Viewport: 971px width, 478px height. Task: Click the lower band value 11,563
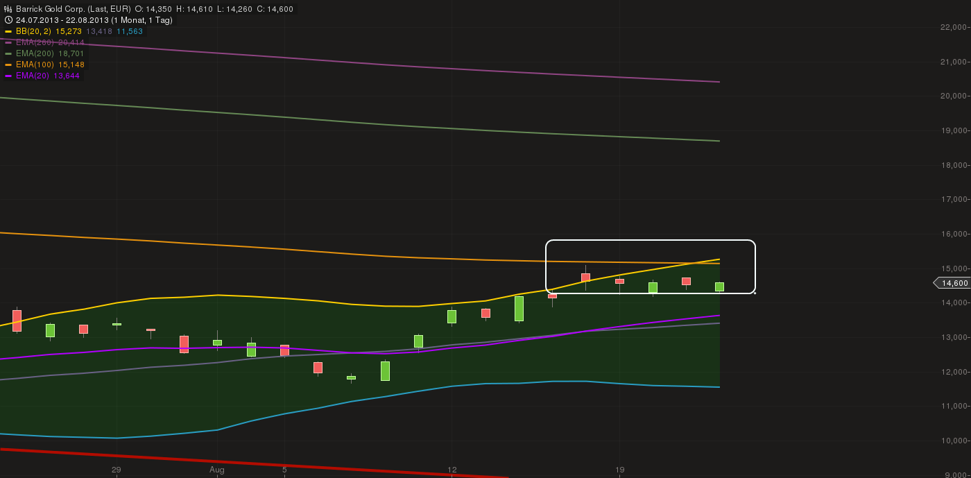coord(130,31)
